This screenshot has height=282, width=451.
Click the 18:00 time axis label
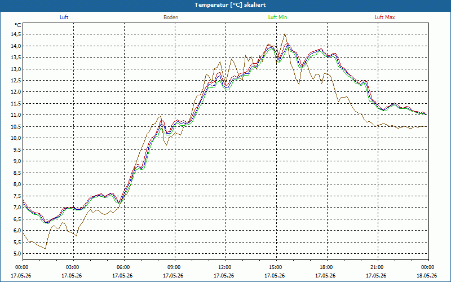[327, 267]
